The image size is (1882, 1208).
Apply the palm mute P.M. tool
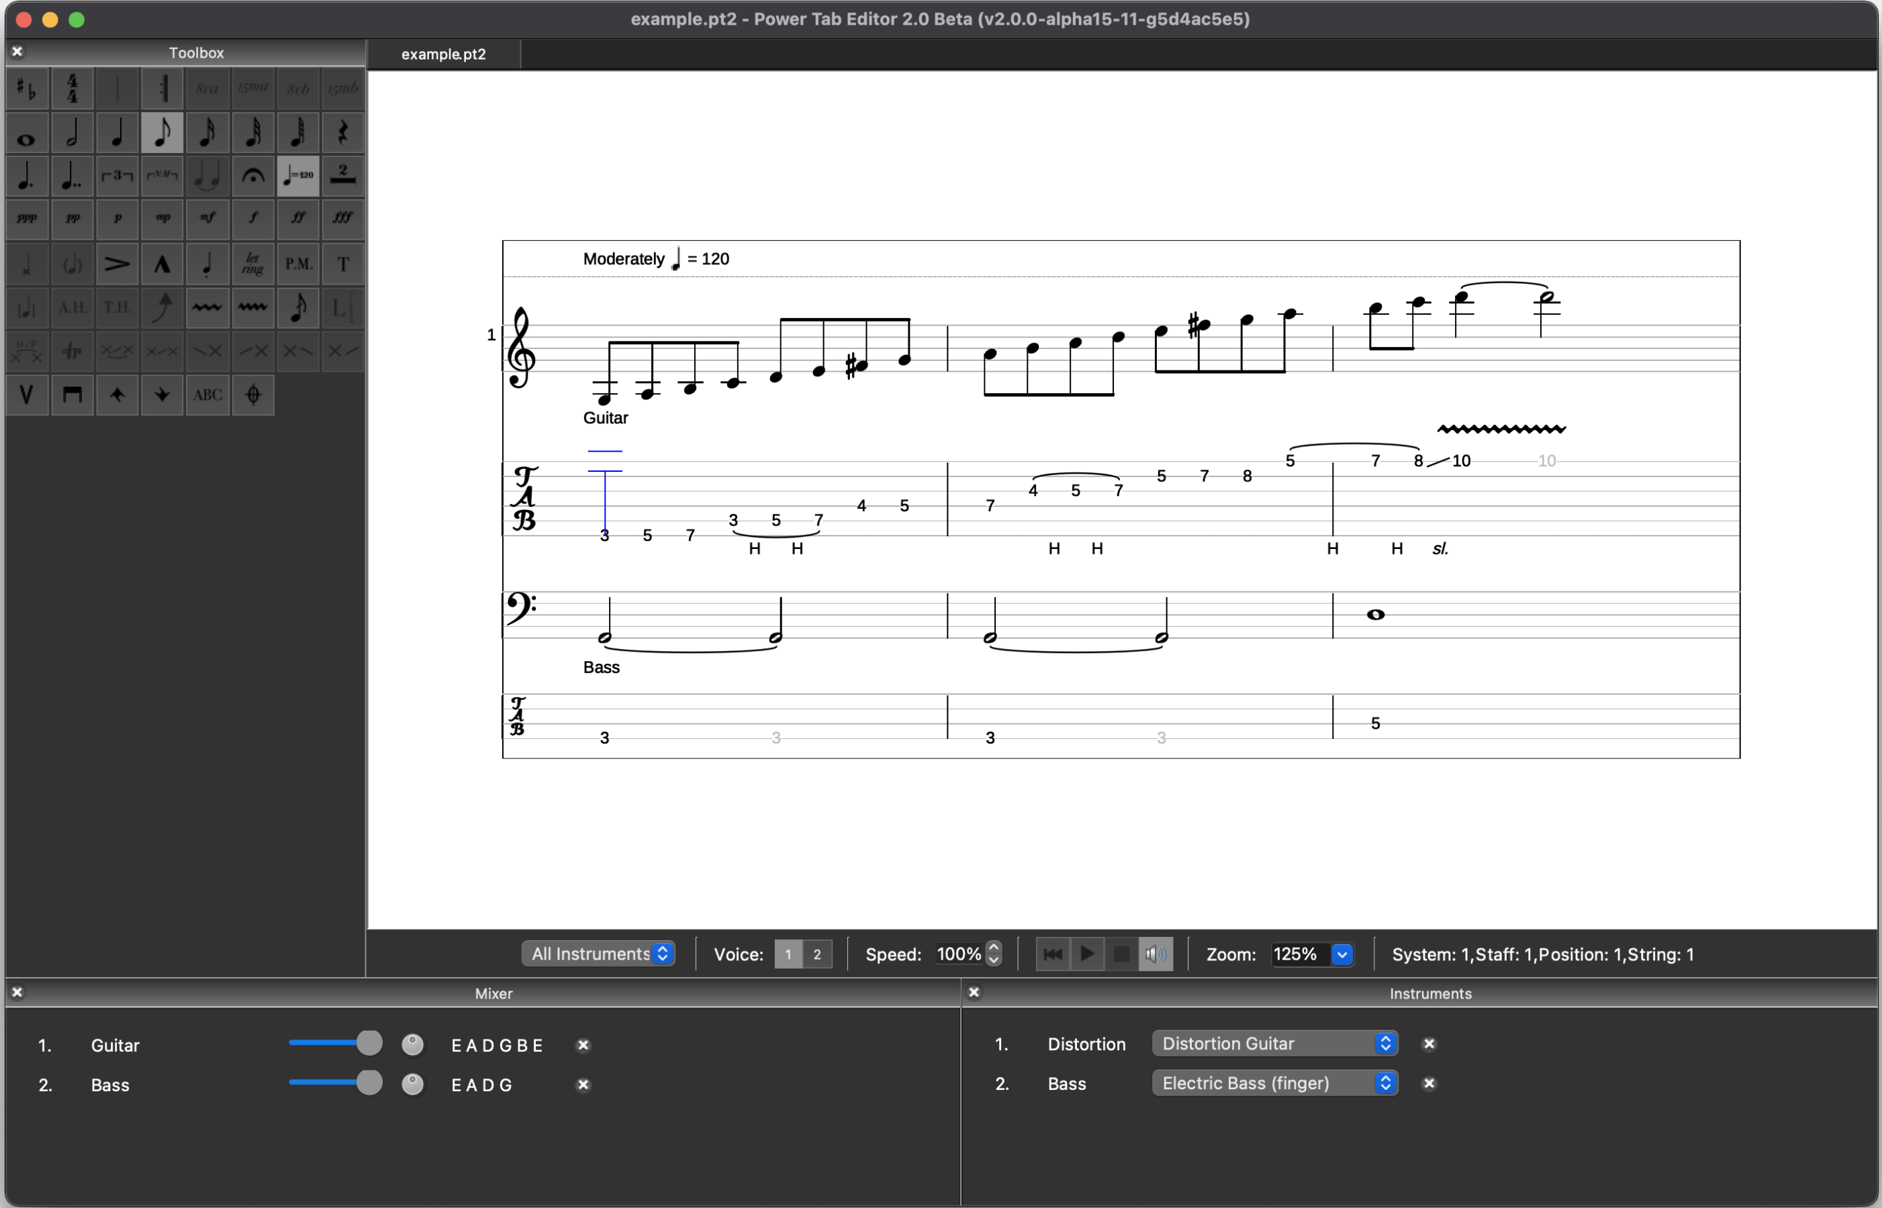click(x=298, y=264)
